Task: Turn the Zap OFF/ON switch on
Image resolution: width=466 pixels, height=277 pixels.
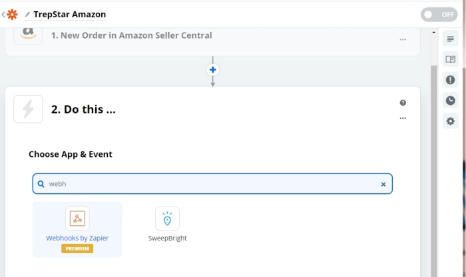Action: point(439,15)
